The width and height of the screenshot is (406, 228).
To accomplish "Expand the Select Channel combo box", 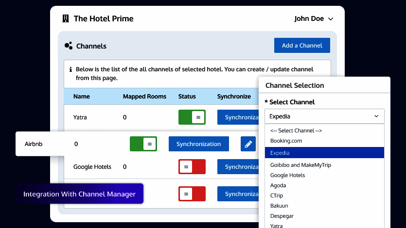I will coord(324,116).
